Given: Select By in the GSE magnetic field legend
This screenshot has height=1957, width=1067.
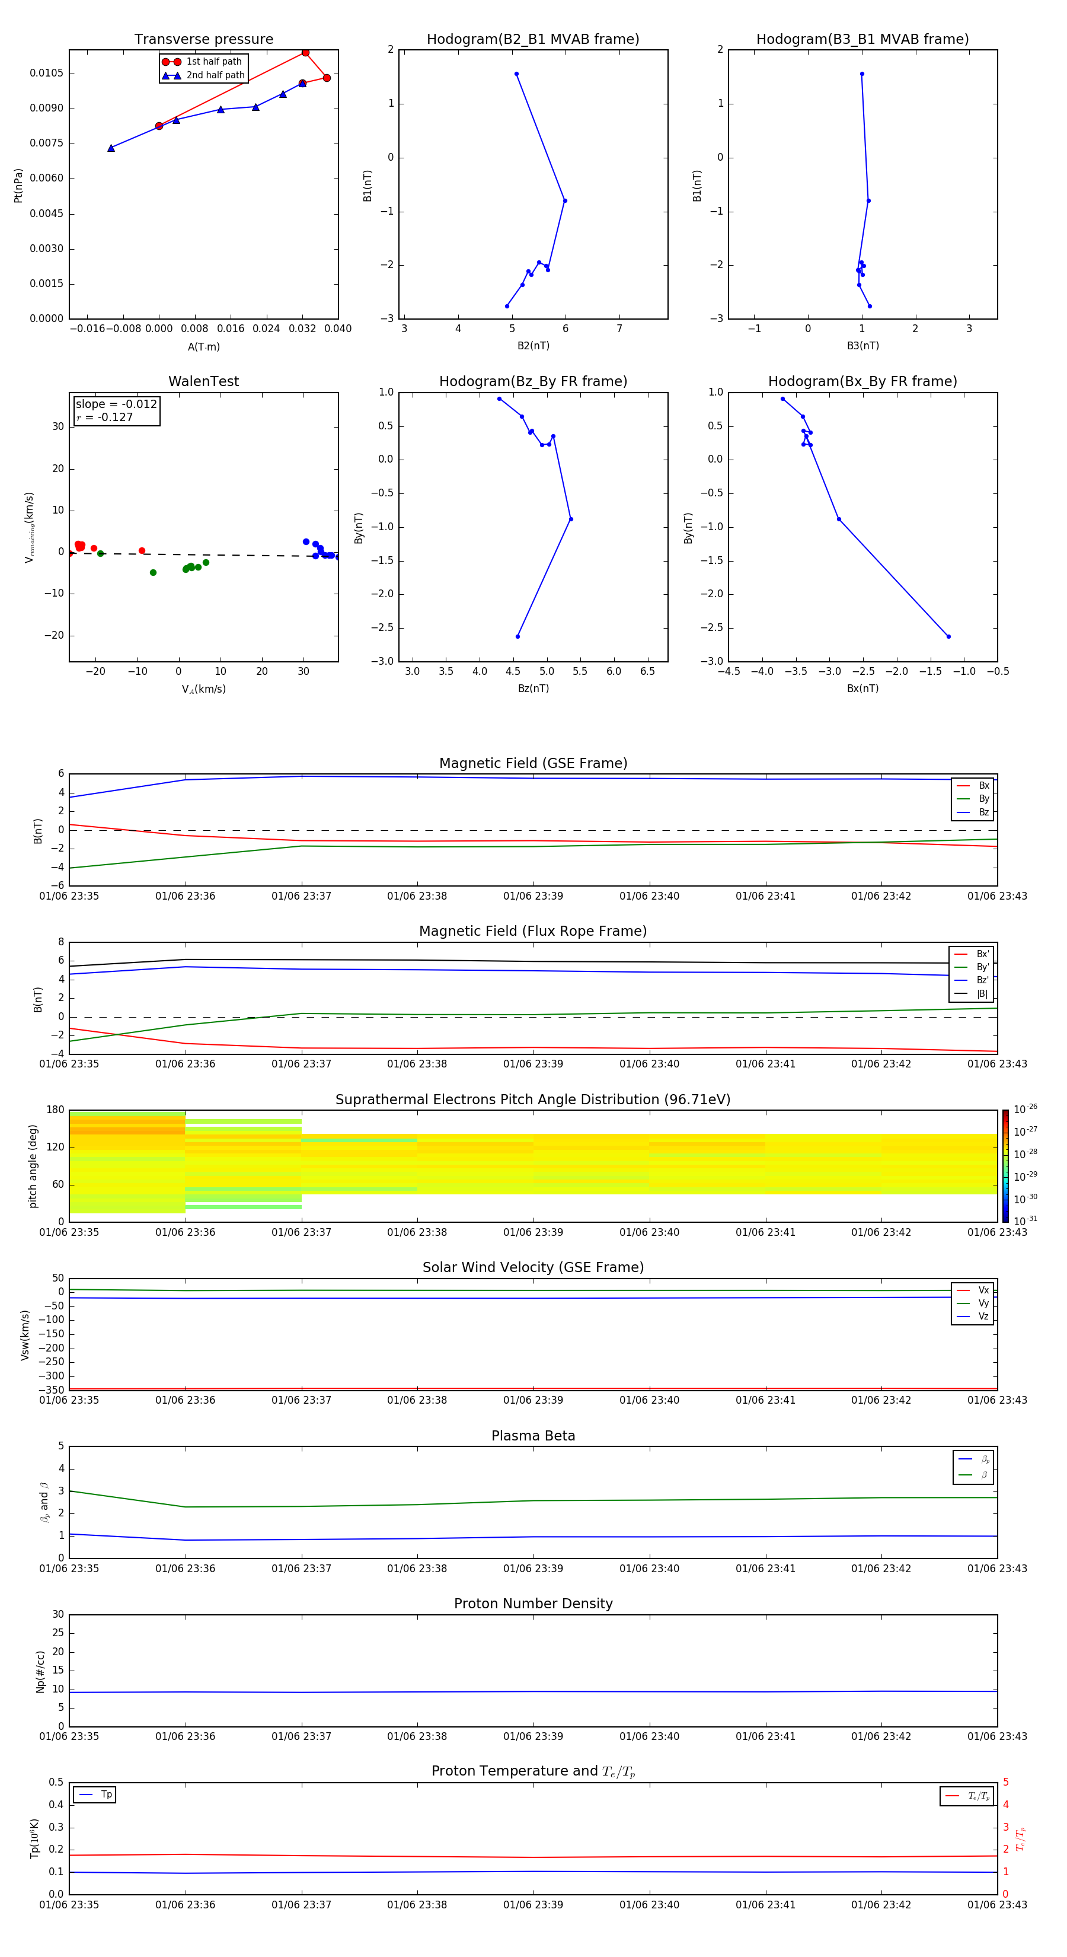Looking at the screenshot, I should click(973, 798).
